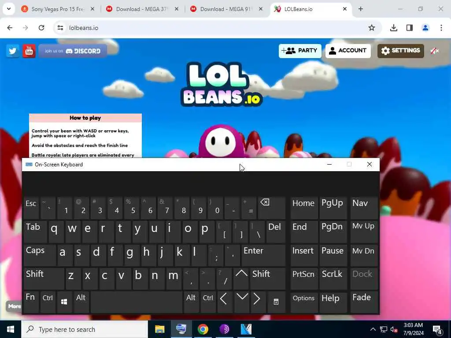The height and width of the screenshot is (338, 451).
Task: Tap the Backspace key on keyboard
Action: tap(271, 208)
